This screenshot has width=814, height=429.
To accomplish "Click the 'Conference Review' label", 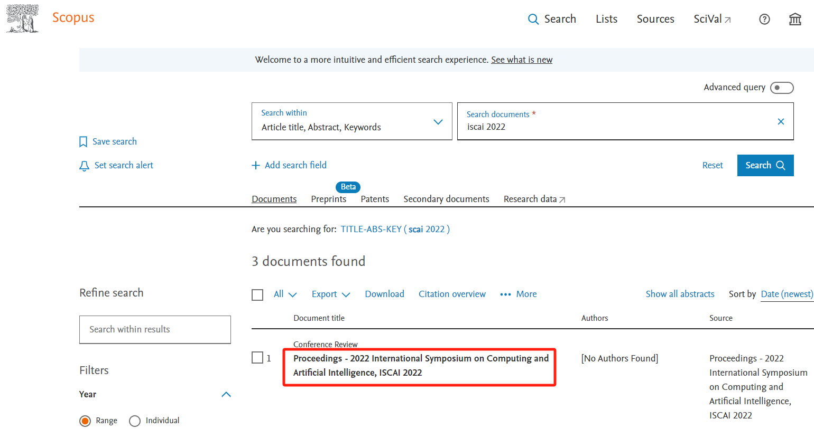I will [326, 344].
